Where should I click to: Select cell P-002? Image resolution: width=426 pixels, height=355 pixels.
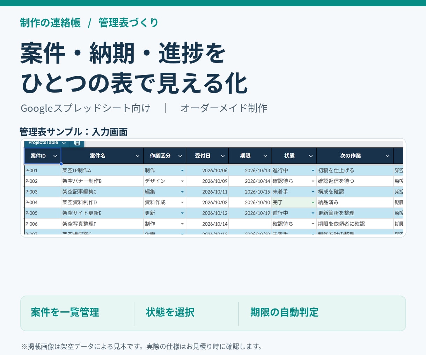click(43, 181)
